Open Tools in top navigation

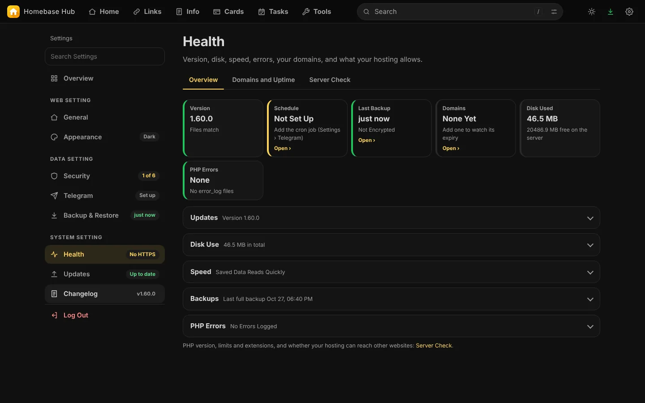[317, 12]
